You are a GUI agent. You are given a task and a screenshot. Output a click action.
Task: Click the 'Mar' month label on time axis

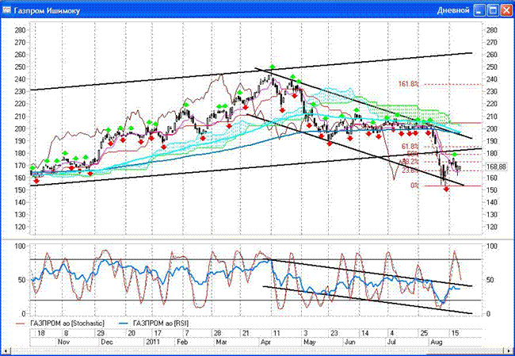tap(222, 342)
